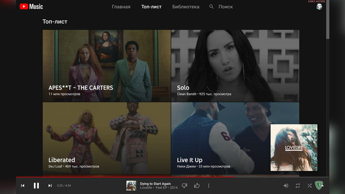The width and height of the screenshot is (345, 194).
Task: Click the small album thumbnail in player bar
Action: point(131,186)
